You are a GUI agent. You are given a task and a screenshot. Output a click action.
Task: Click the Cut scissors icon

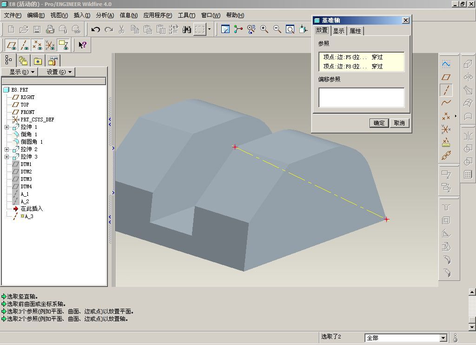pos(122,29)
